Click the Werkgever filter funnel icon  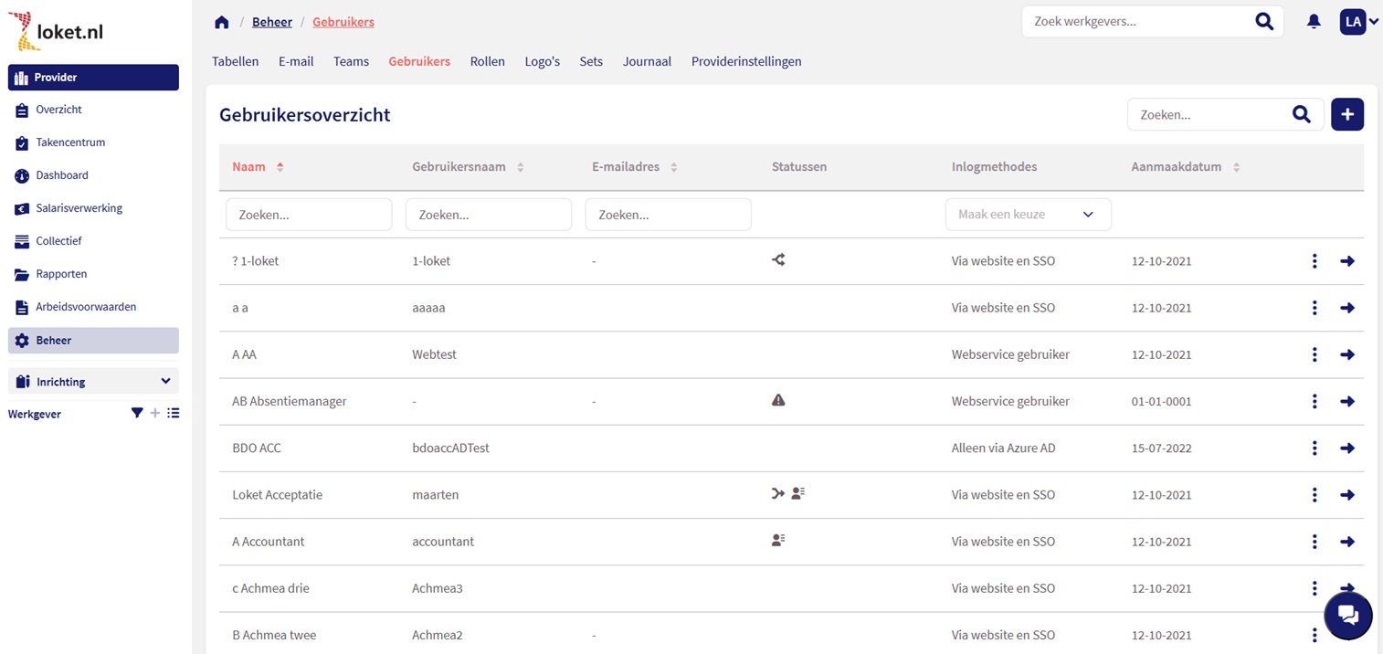(x=137, y=414)
